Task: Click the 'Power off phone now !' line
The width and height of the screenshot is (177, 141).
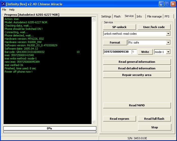Action: point(18,72)
